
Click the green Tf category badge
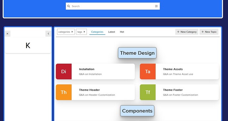coord(148,92)
